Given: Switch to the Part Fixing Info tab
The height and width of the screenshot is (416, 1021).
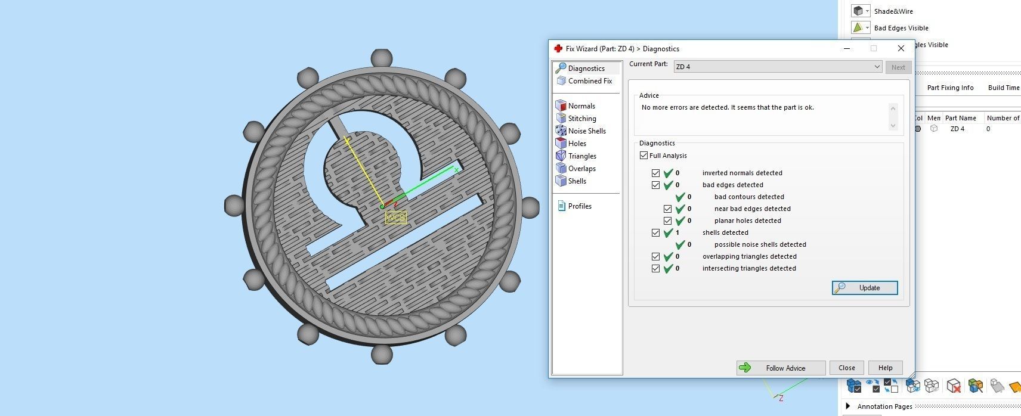Looking at the screenshot, I should pyautogui.click(x=950, y=88).
